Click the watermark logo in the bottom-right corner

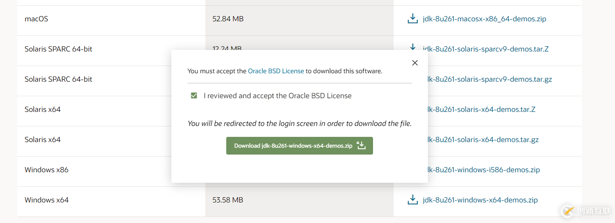(x=586, y=211)
